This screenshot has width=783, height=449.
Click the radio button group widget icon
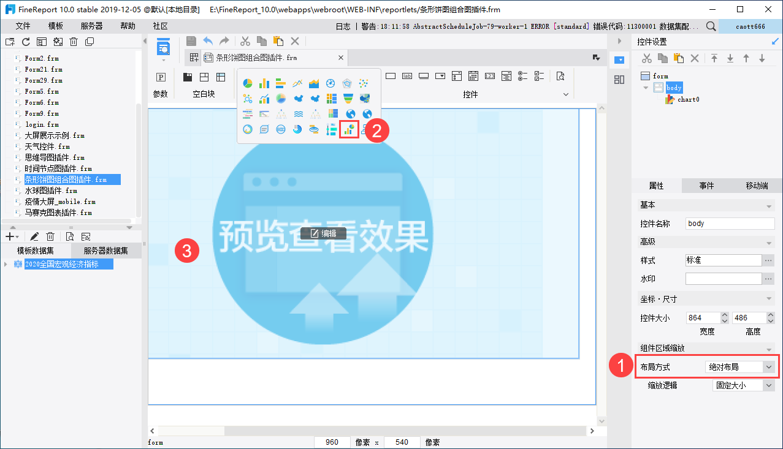pyautogui.click(x=522, y=77)
